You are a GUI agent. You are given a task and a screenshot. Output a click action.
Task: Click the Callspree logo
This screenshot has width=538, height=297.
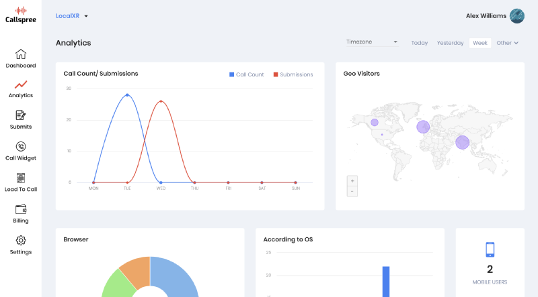tap(21, 15)
